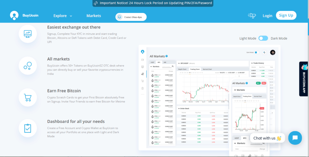The width and height of the screenshot is (309, 157).
Task: Click the megaphone icon in the notice banner
Action: tap(96, 3)
